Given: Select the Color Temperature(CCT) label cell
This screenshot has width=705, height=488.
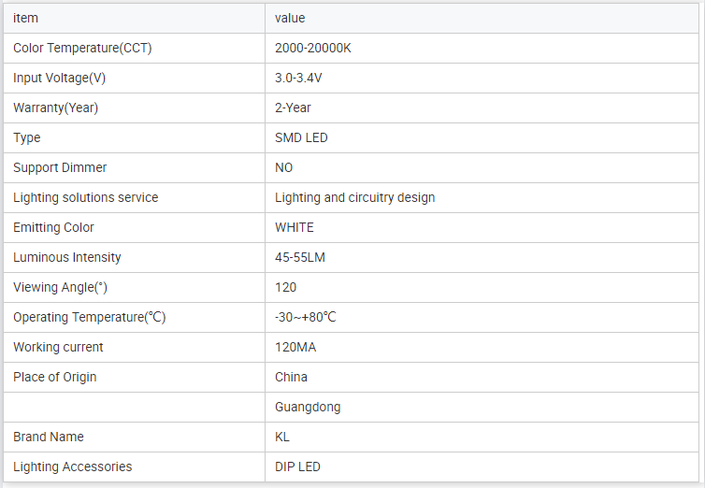Looking at the screenshot, I should [82, 48].
